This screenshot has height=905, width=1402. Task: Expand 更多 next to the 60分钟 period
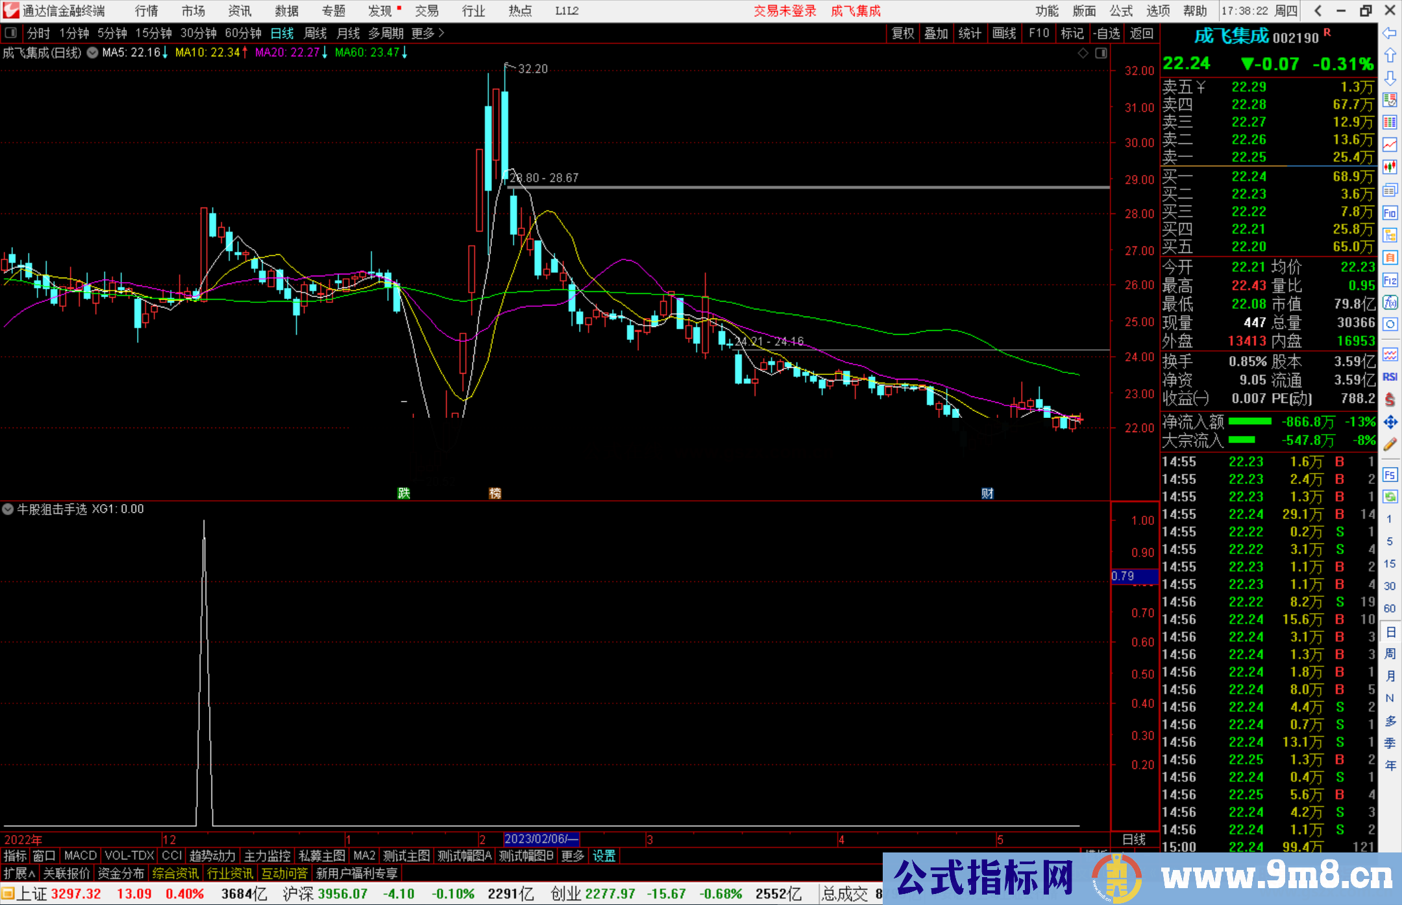pyautogui.click(x=423, y=33)
